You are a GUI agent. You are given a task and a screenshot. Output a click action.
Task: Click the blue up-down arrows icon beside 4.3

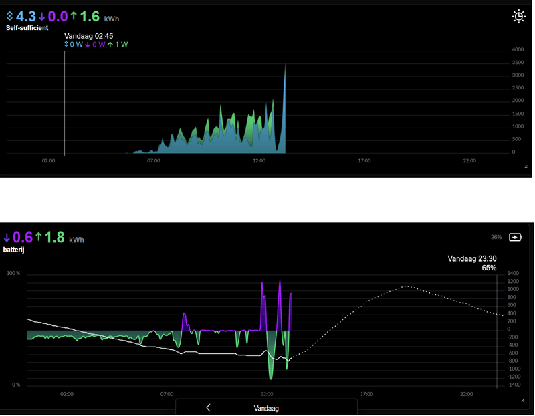point(9,16)
